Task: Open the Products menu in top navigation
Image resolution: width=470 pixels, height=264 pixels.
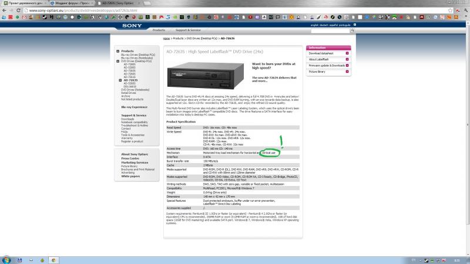Action: [159, 31]
